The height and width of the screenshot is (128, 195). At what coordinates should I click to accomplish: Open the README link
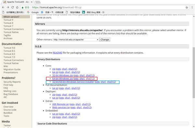pos(57,53)
